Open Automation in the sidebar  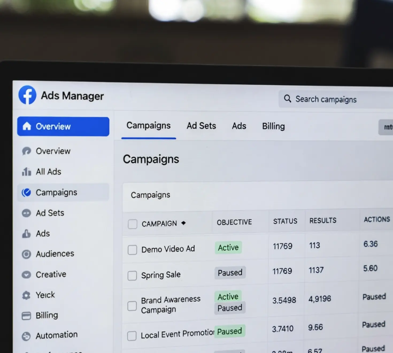[x=57, y=335]
